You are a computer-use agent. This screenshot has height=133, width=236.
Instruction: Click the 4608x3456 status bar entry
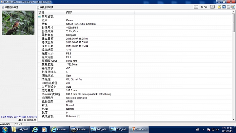(x=5, y=124)
